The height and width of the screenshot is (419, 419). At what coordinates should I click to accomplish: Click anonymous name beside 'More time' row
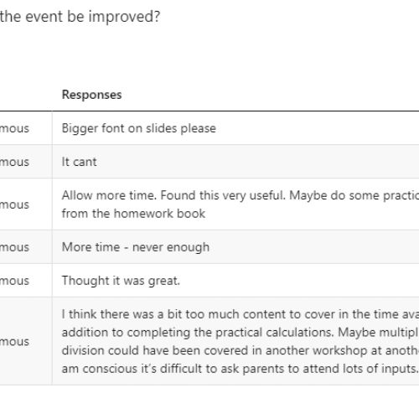(x=14, y=247)
